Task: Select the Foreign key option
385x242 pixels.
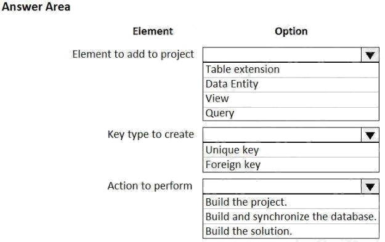Action: click(291, 164)
